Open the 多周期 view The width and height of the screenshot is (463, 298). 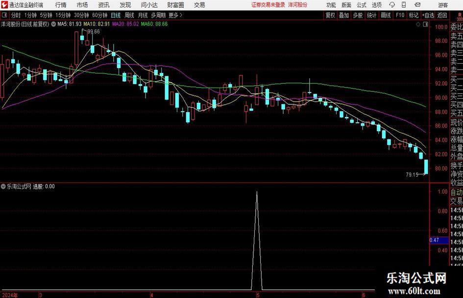[158, 15]
